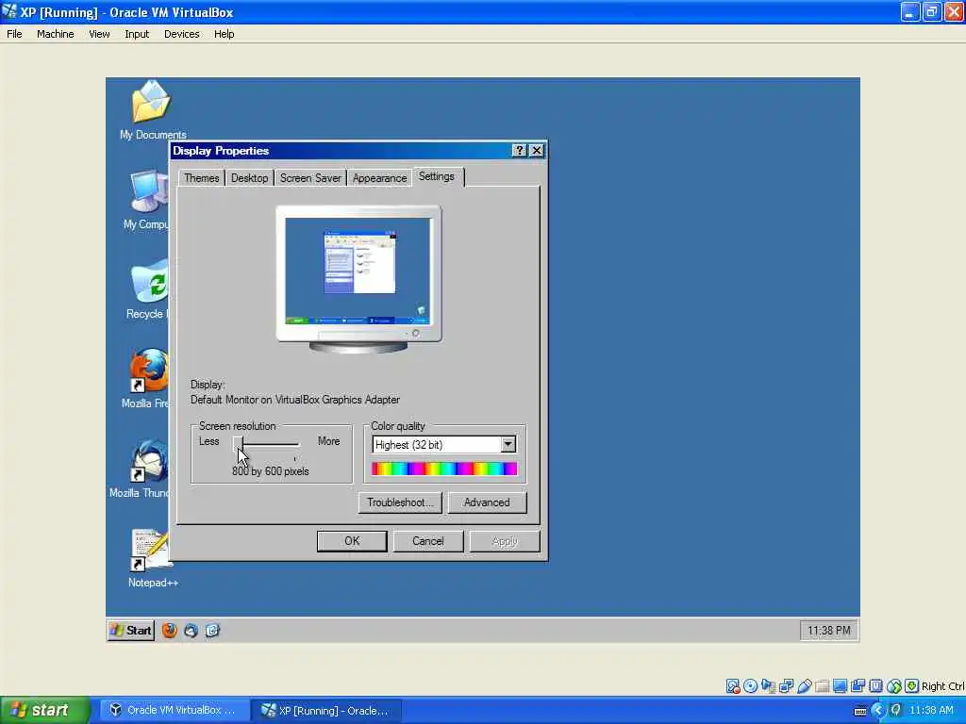The height and width of the screenshot is (724, 966).
Task: Click the monitor preview image
Action: click(358, 279)
